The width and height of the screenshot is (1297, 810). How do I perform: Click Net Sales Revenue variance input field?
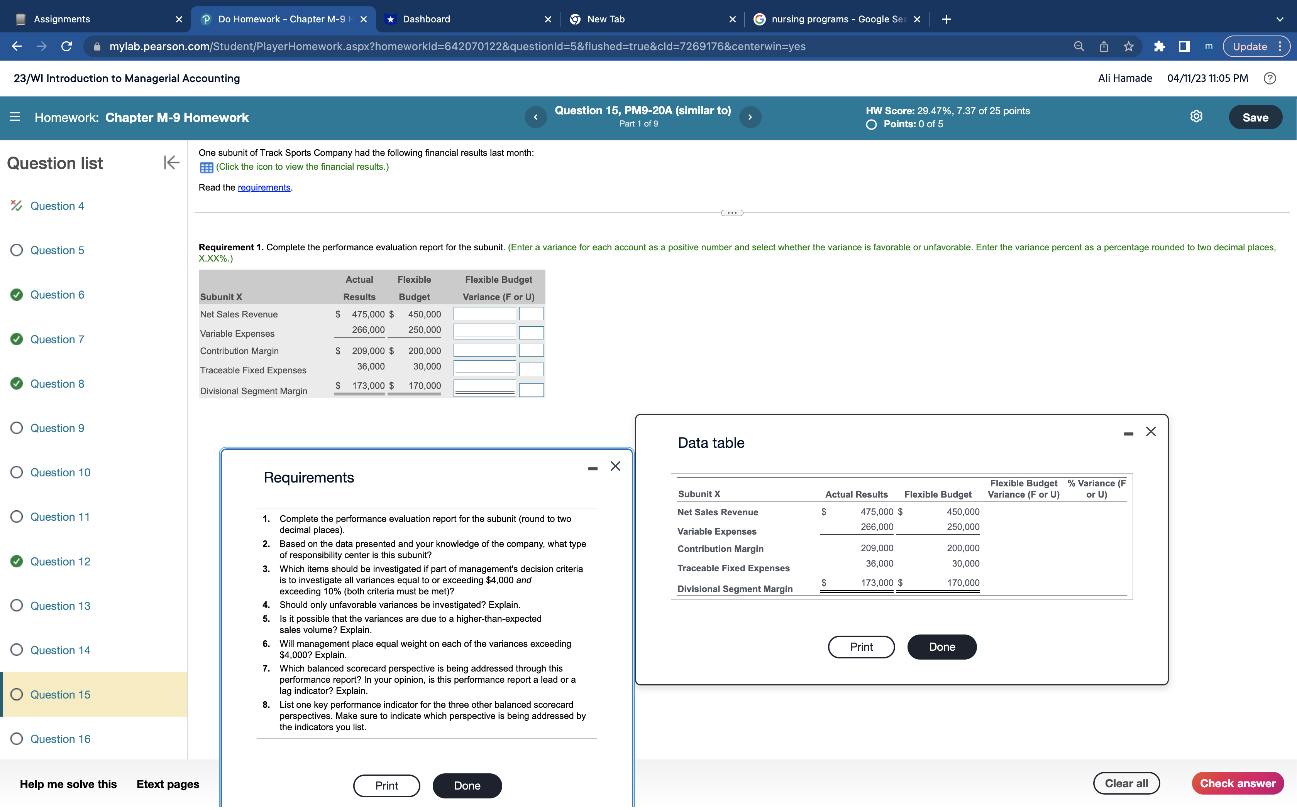[x=484, y=314]
